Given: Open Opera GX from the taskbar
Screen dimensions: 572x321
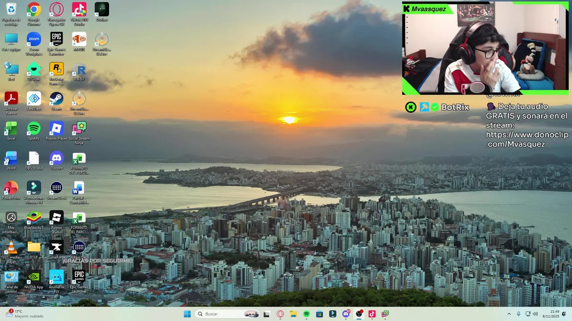Looking at the screenshot, I should (x=280, y=314).
